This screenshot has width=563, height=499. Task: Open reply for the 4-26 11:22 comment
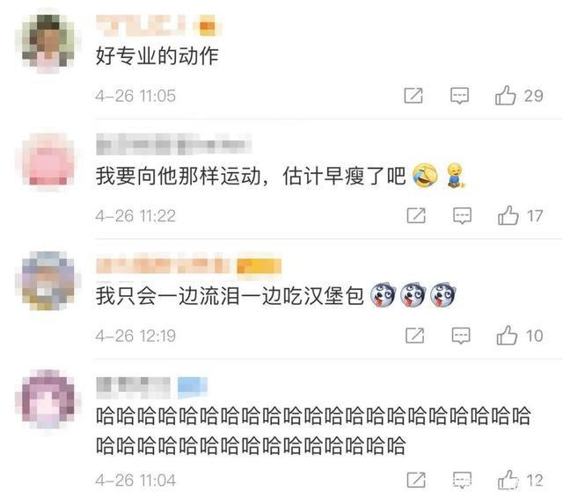[462, 216]
